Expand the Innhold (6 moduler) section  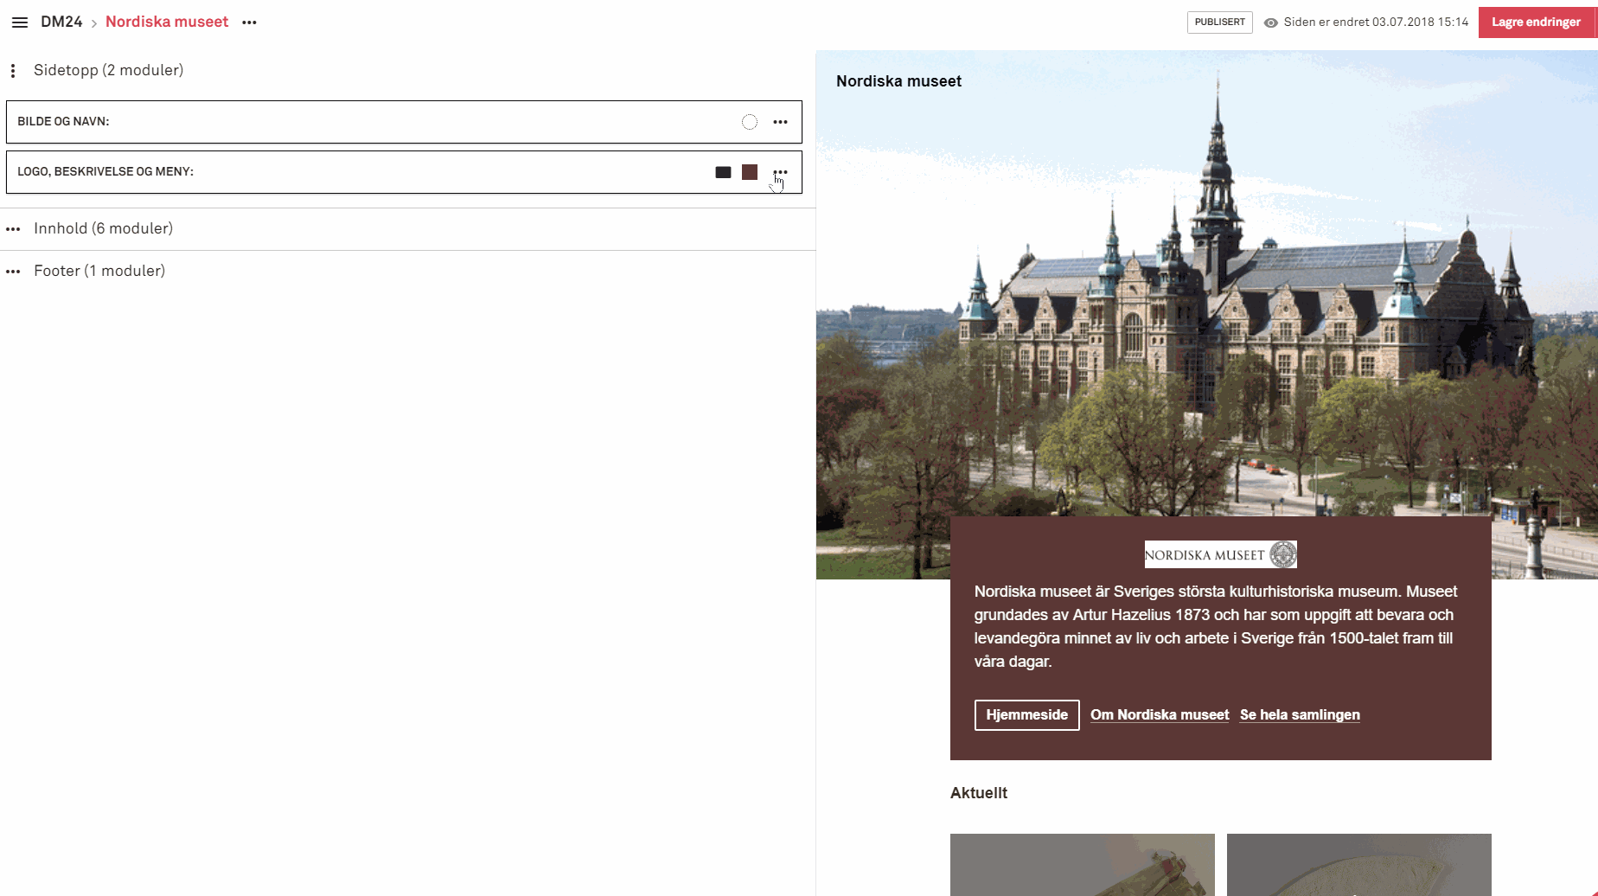pos(103,228)
